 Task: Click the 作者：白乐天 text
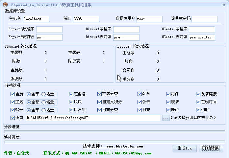click(x=17, y=153)
